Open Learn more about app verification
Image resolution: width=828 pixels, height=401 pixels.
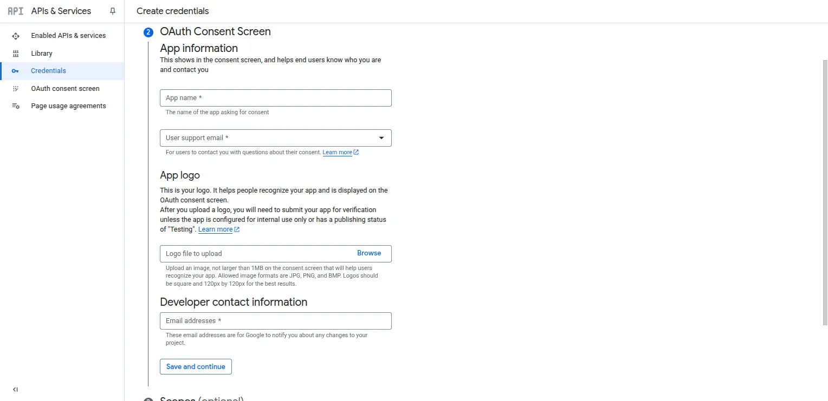216,229
